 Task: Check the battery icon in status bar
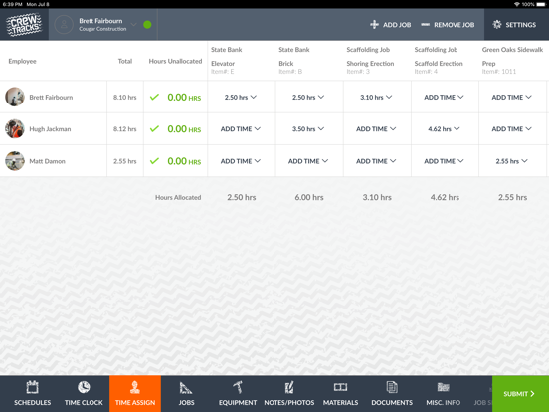[x=541, y=4]
